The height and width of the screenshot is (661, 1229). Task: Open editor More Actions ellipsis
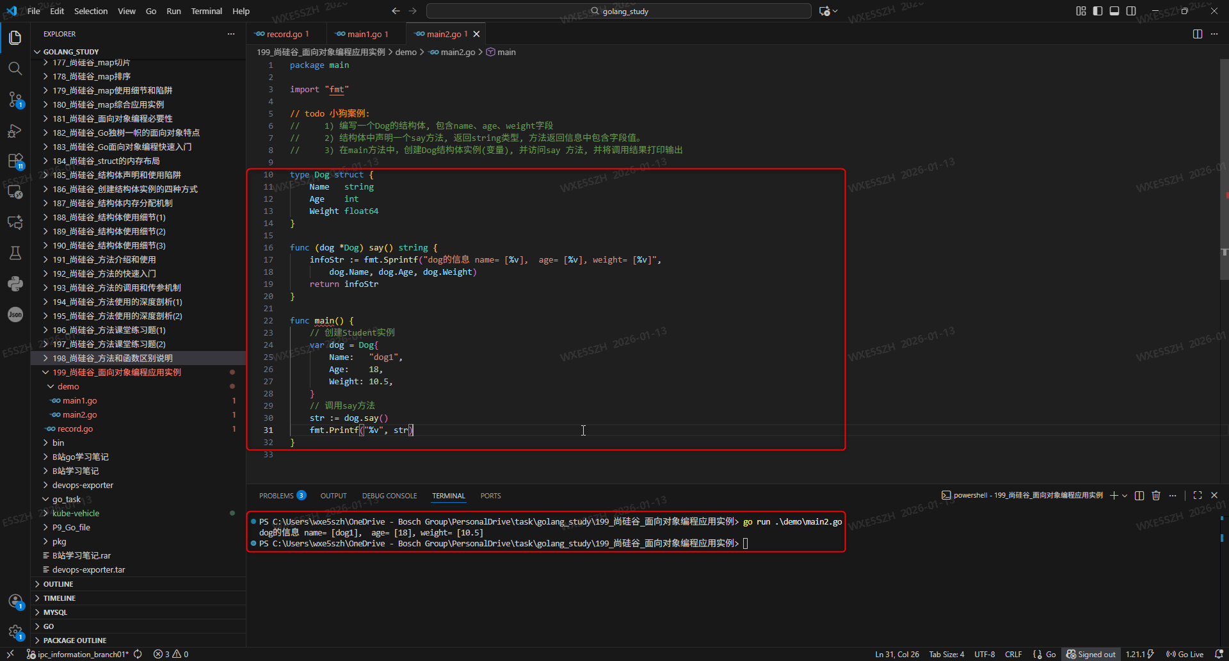pyautogui.click(x=1214, y=34)
